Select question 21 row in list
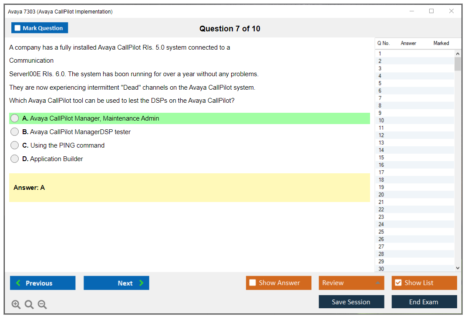 tap(381, 202)
